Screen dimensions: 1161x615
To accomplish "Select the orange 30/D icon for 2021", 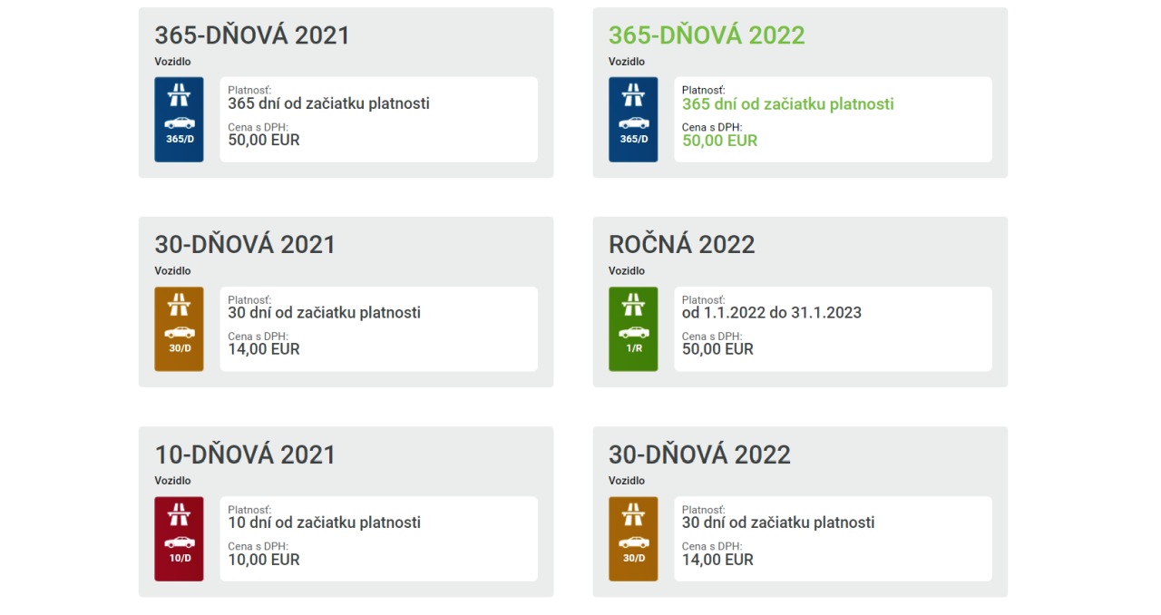I will [x=179, y=329].
